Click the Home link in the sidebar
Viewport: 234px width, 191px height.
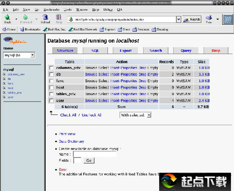[x=8, y=48]
